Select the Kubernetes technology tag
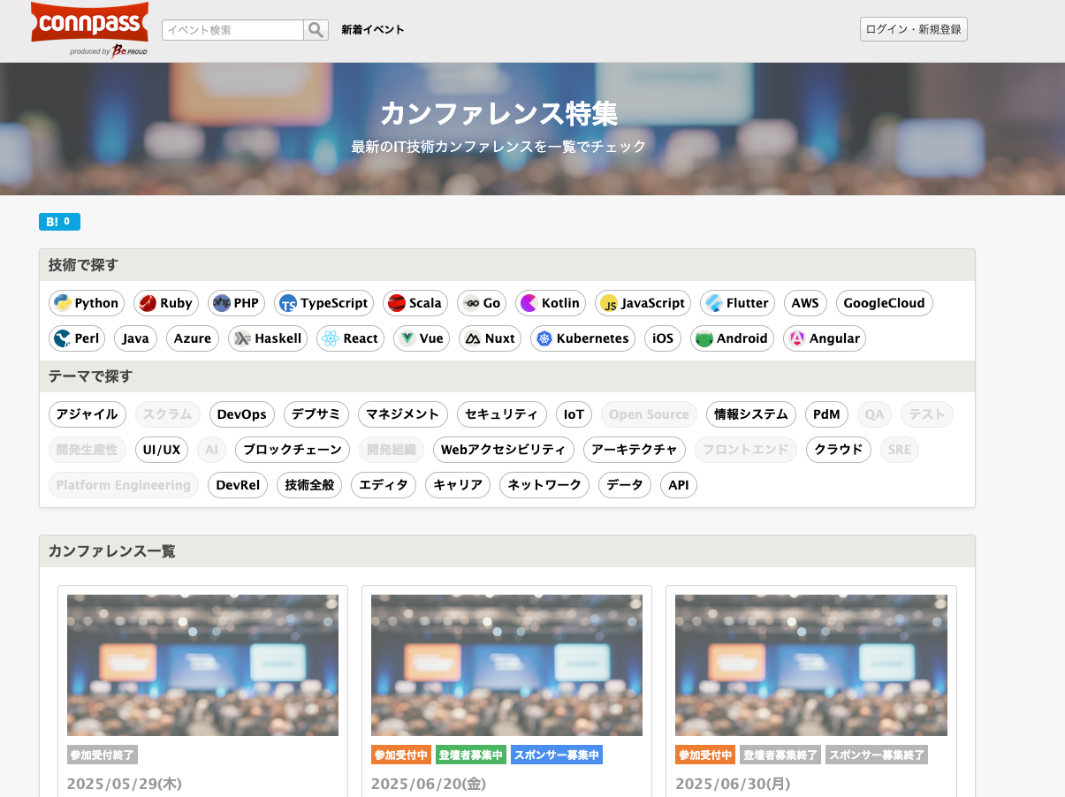This screenshot has width=1065, height=797. [x=582, y=338]
